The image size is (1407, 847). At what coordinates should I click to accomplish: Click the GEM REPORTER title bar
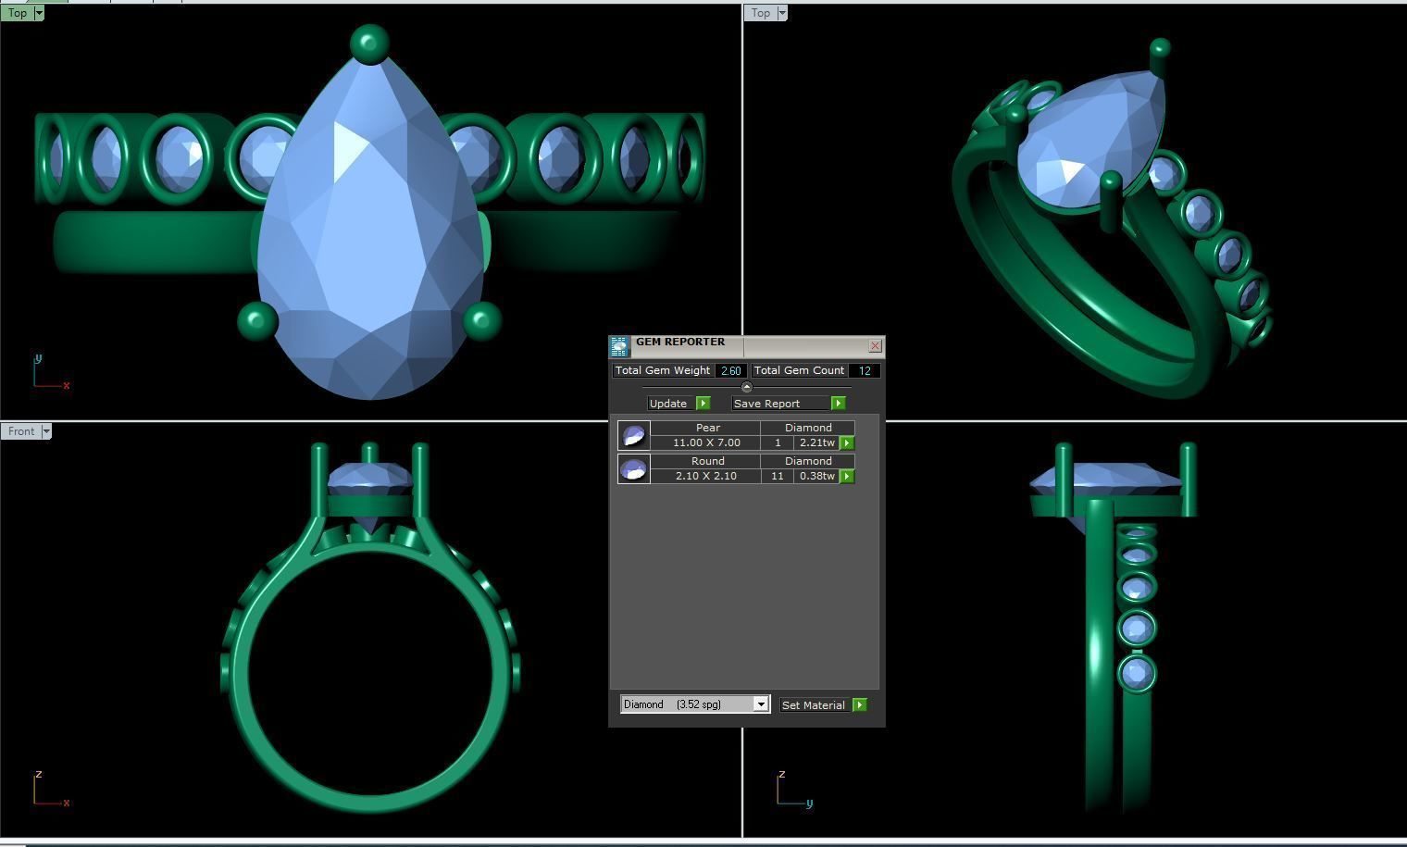click(747, 346)
